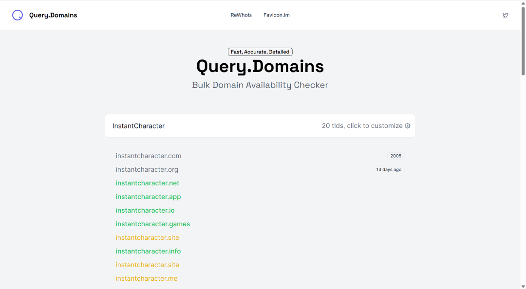Click the gear icon to customize TLDs

[x=408, y=126]
